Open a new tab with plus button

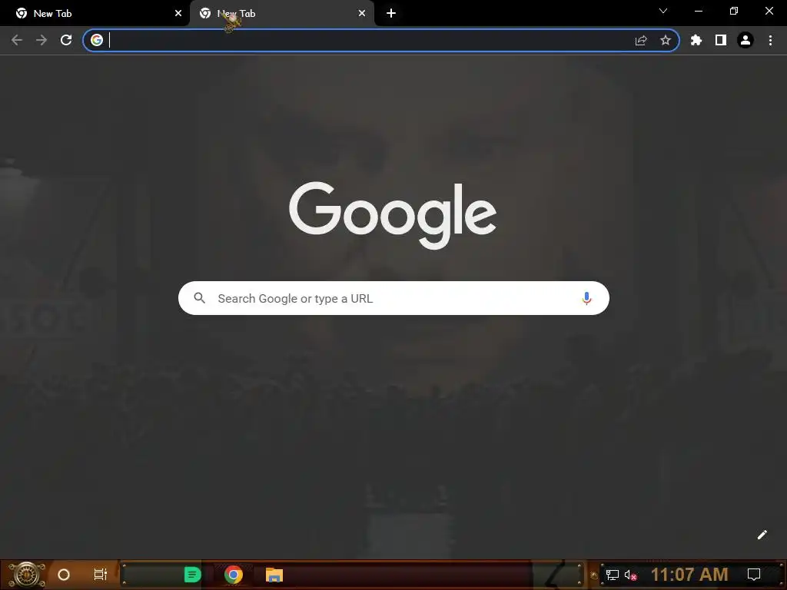(391, 14)
